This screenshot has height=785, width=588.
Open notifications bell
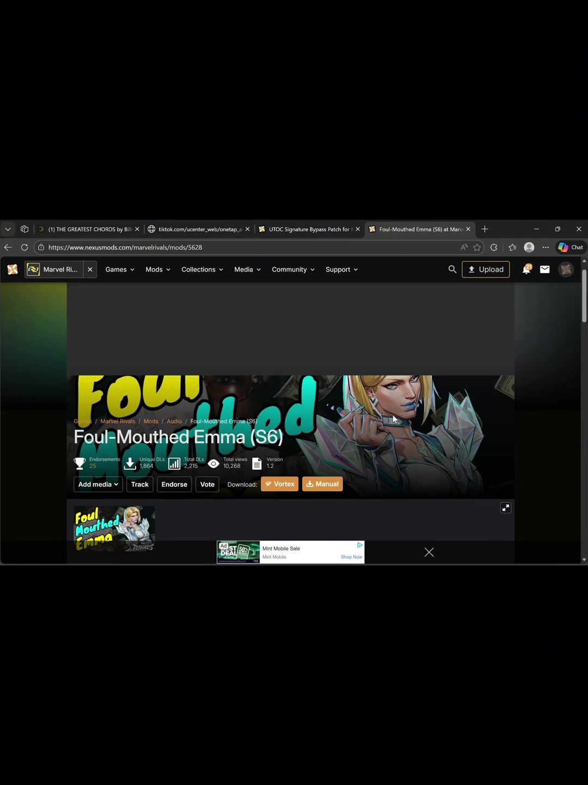coord(526,269)
